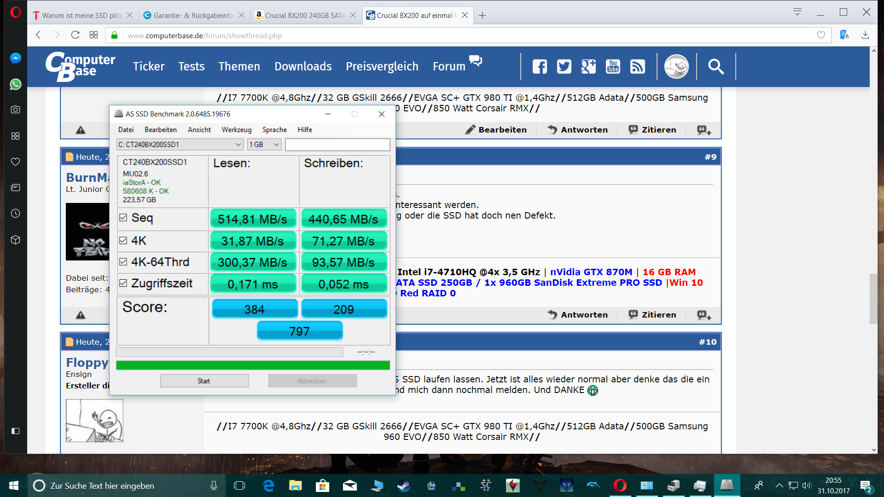Open drive selection dropdown C: CT240BX200SSD1

coord(180,144)
